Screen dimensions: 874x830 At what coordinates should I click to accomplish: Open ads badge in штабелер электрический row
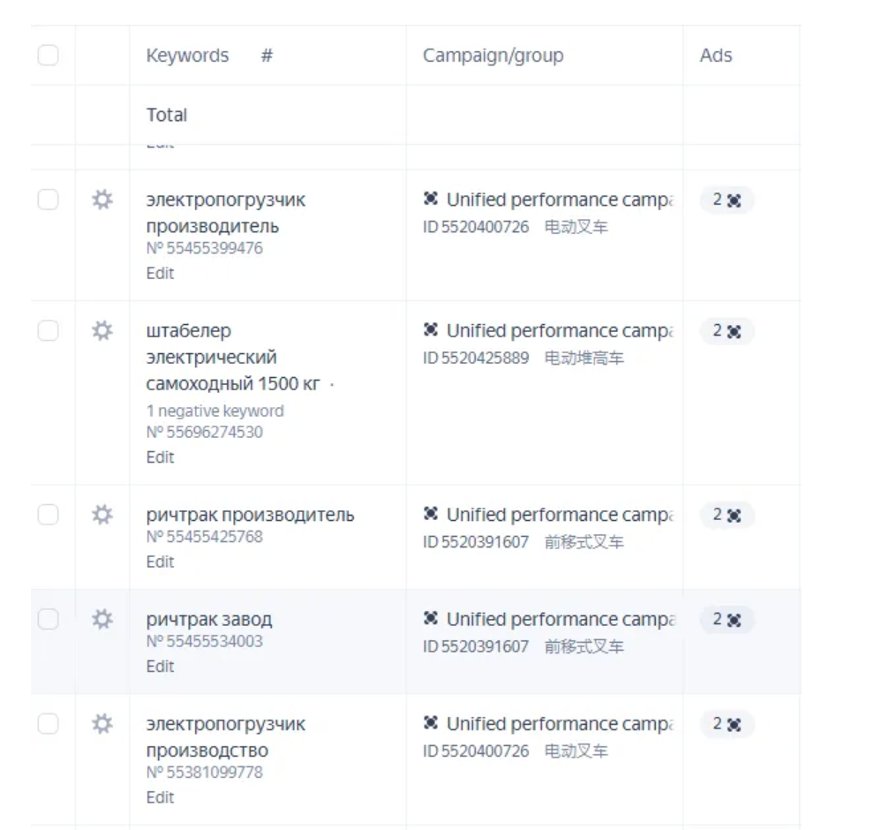(727, 331)
